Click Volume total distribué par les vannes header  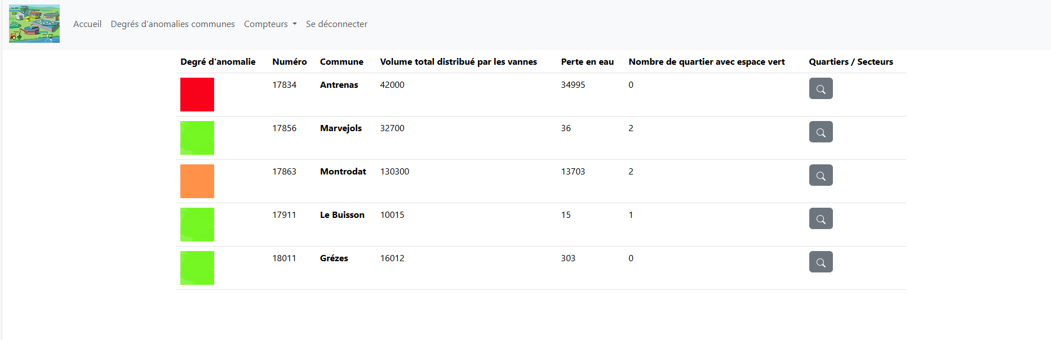click(x=459, y=62)
